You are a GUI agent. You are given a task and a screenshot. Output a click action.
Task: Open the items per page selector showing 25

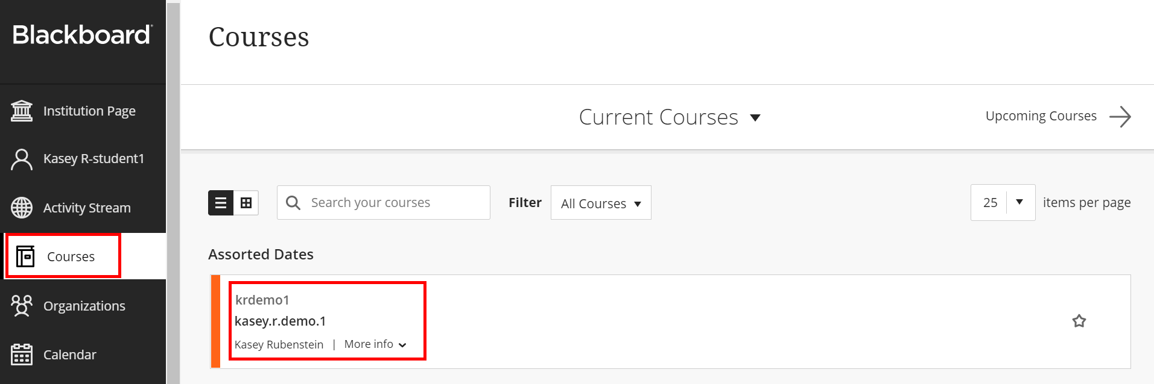[1002, 202]
